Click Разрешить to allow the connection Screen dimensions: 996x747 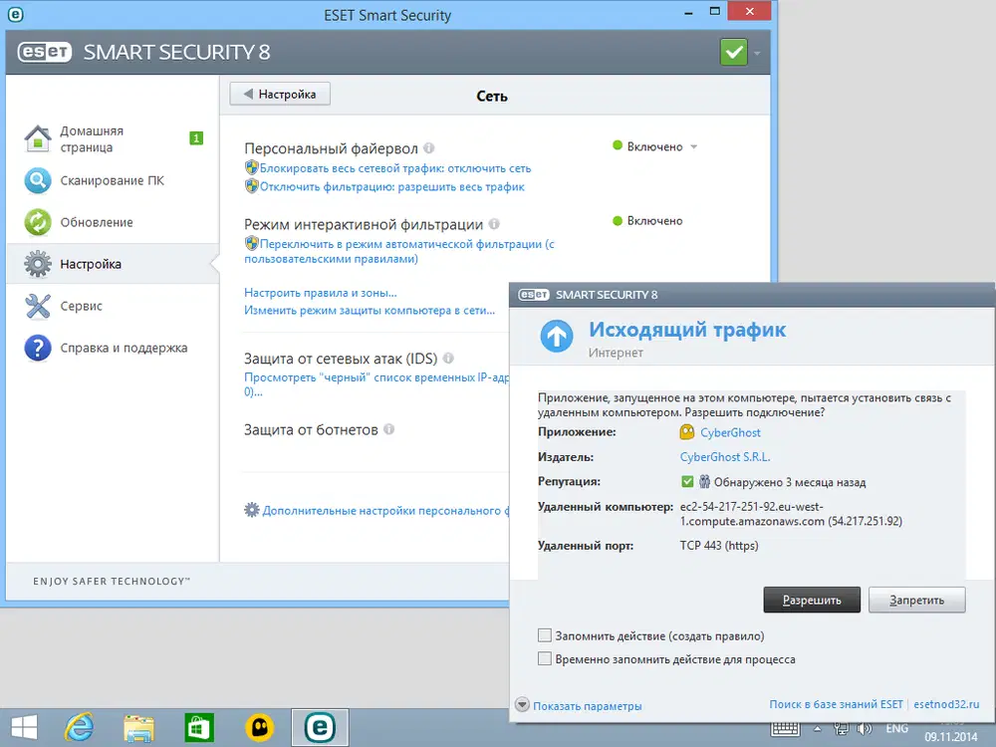(x=813, y=600)
